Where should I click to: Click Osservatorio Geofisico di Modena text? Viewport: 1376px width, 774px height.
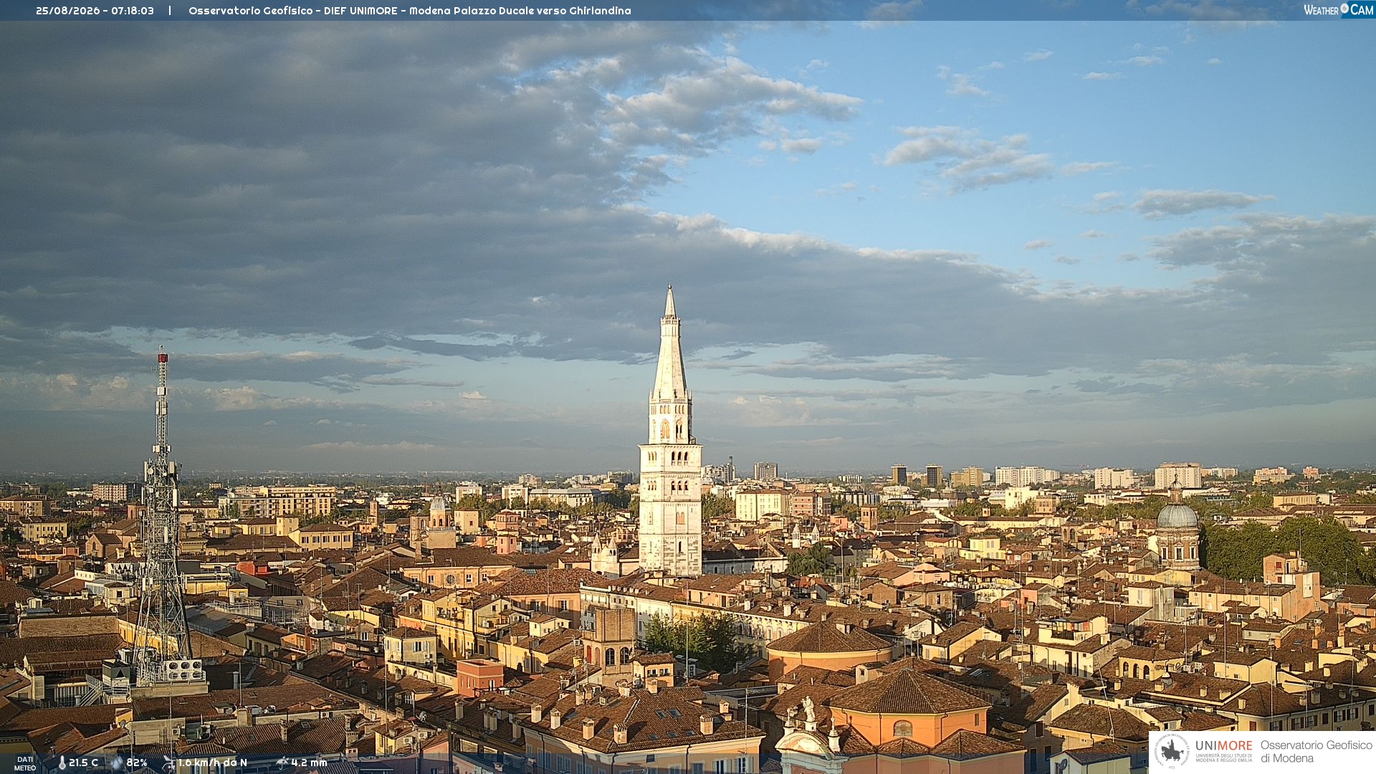(1316, 751)
